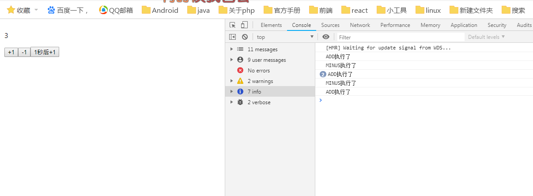Switch to the Memory tab
Image resolution: width=533 pixels, height=196 pixels.
click(x=431, y=25)
